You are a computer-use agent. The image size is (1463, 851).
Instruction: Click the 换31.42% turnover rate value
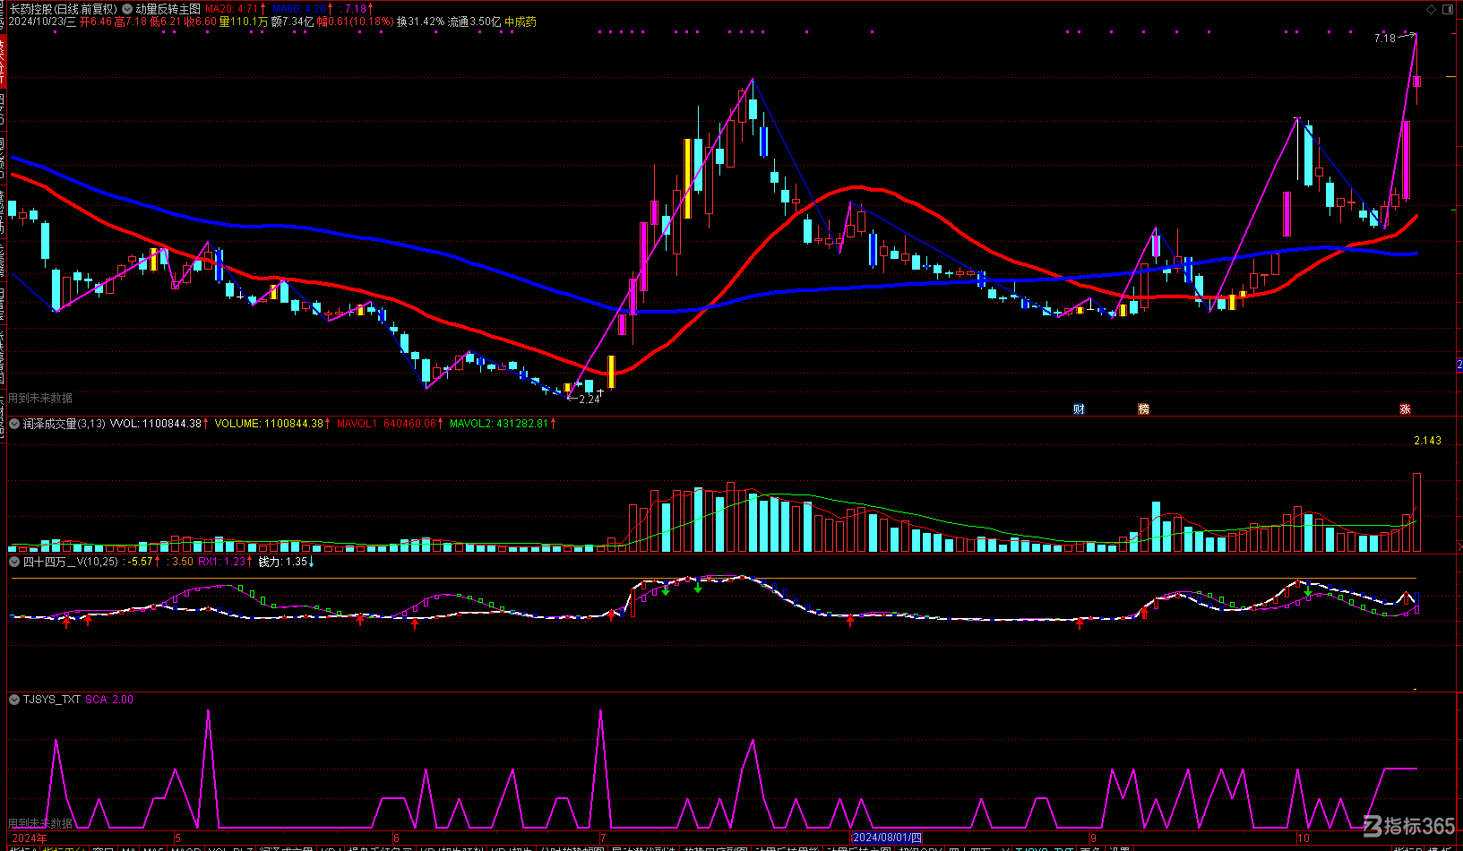click(x=420, y=21)
